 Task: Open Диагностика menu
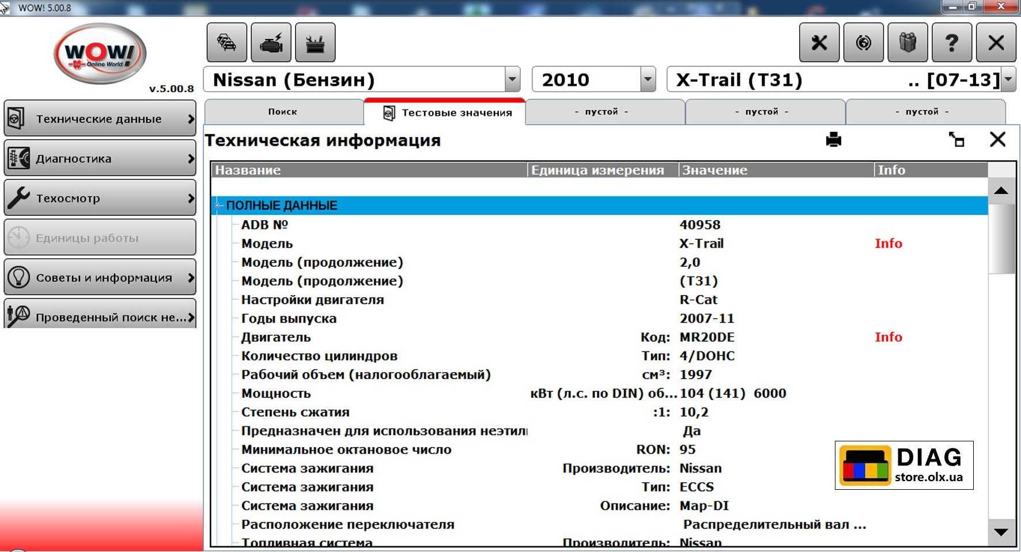point(100,158)
